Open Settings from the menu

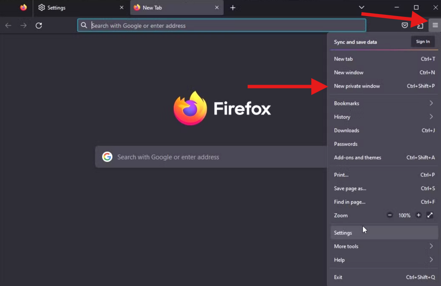tap(384, 233)
